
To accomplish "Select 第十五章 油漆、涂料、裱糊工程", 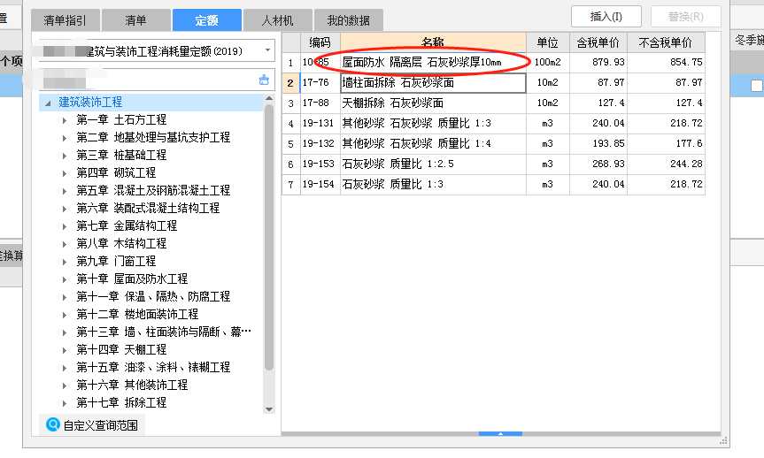I will [153, 367].
